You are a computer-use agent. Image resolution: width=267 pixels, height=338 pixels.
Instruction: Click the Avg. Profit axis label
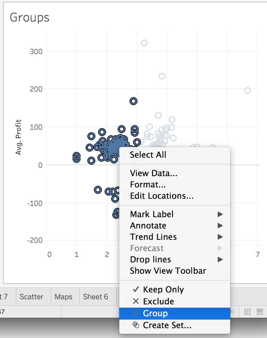click(x=19, y=137)
